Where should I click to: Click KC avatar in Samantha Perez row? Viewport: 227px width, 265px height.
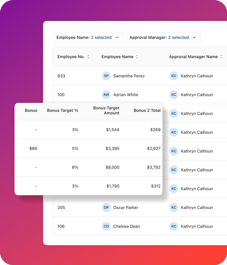[x=174, y=76]
